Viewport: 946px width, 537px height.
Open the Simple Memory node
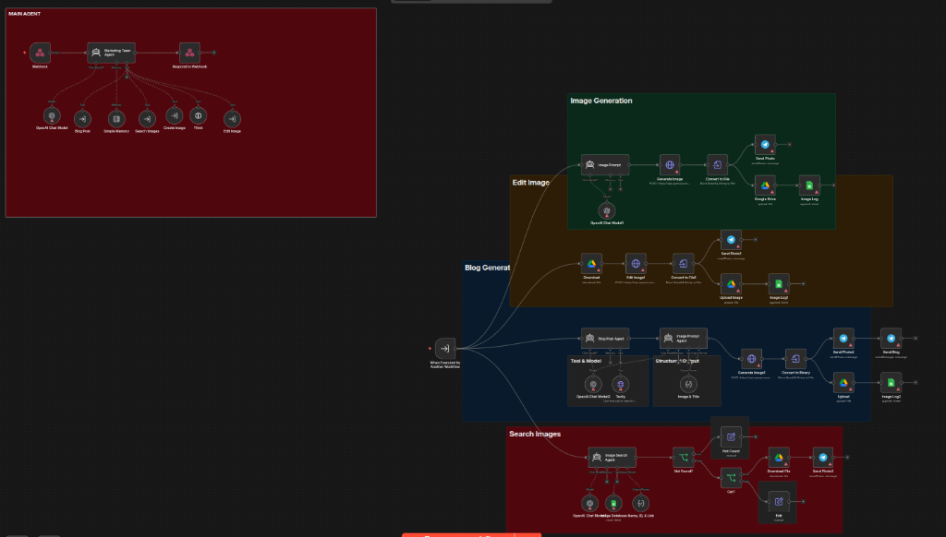[116, 119]
